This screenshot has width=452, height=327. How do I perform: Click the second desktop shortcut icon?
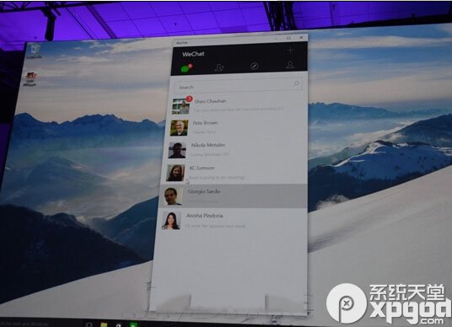click(30, 79)
